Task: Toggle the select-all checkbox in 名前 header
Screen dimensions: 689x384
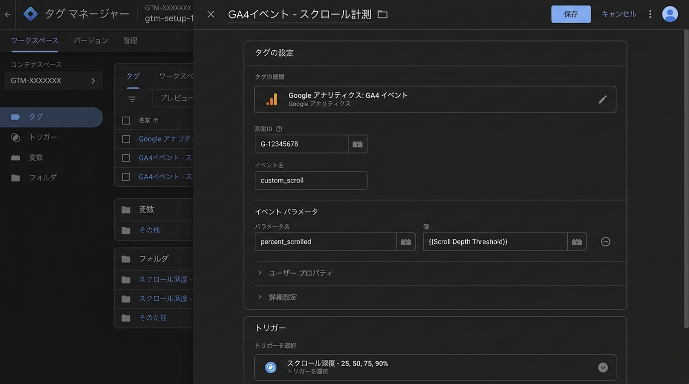Action: (126, 120)
